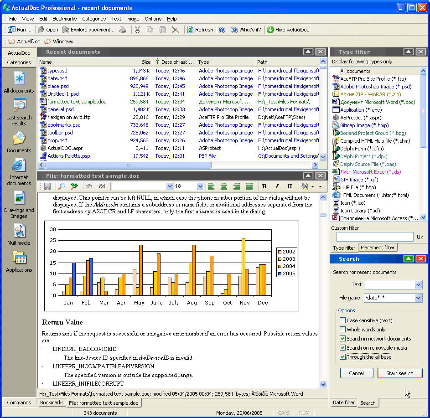Click the scissors cut icon
430x418 pixels.
(137, 30)
